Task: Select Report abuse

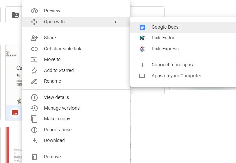Action: tap(76, 130)
